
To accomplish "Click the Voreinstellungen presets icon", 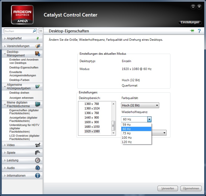I will [x=38, y=46].
